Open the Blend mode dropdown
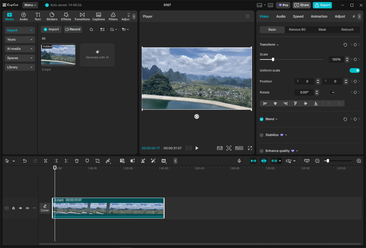Viewport: 366px width, 248px height. [x=276, y=119]
